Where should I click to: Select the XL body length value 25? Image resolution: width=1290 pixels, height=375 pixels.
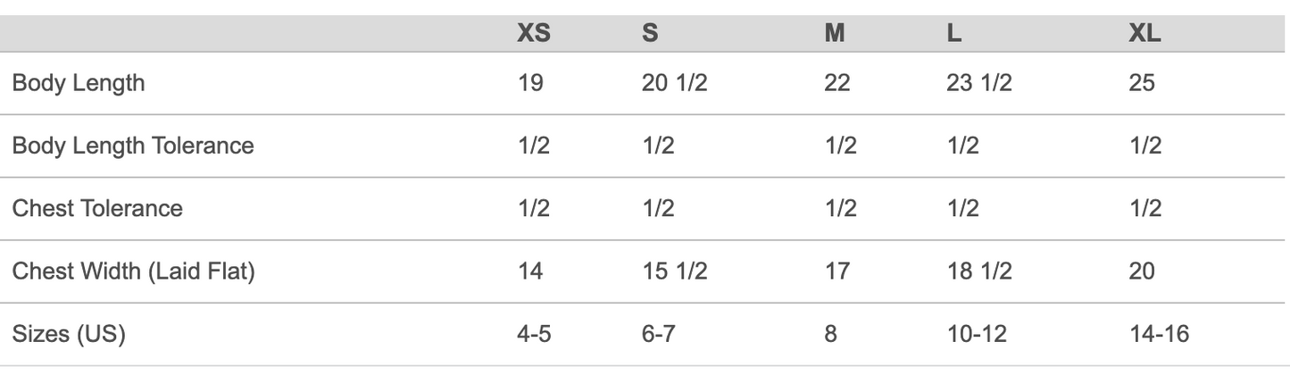click(x=1142, y=83)
